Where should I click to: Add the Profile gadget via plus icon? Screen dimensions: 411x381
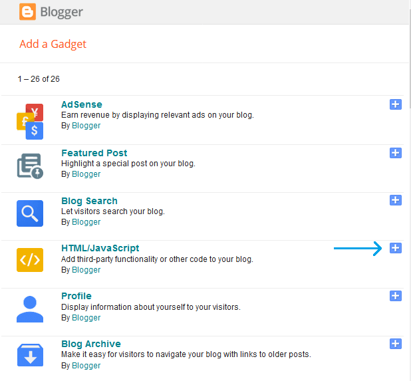[x=396, y=296]
